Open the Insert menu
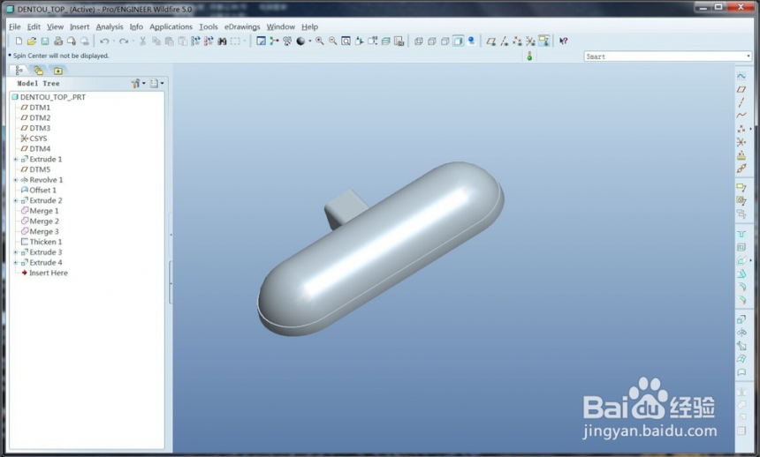 coord(80,26)
